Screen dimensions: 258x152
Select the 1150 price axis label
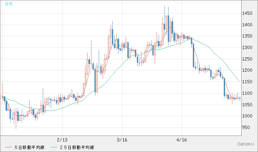(x=247, y=82)
